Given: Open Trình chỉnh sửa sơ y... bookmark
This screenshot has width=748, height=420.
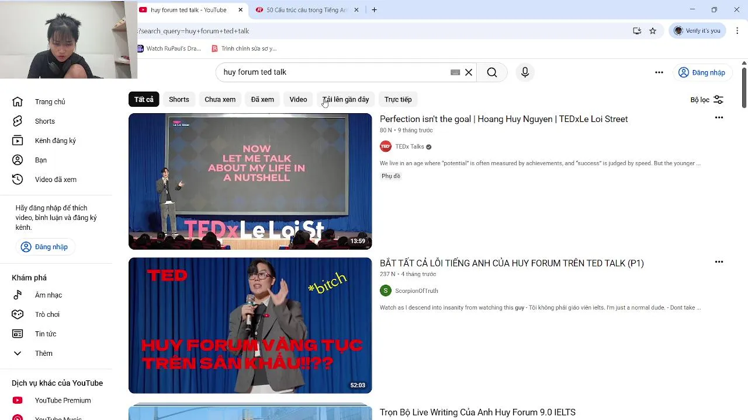Looking at the screenshot, I should [x=244, y=48].
